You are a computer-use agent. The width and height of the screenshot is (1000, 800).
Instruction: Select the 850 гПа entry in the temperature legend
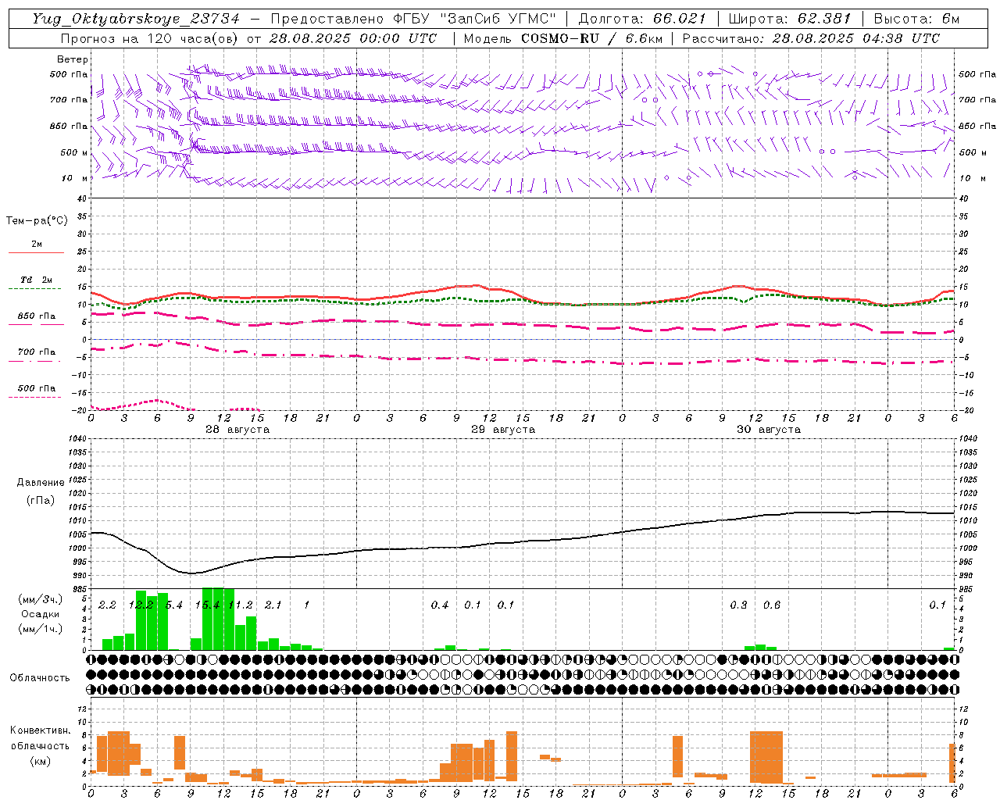click(x=37, y=316)
